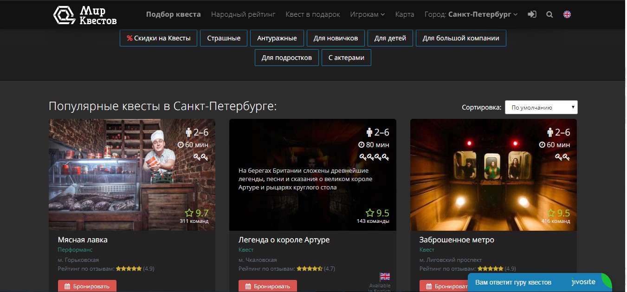This screenshot has width=627, height=292.
Task: Select the Для большой компании filter
Action: click(x=461, y=38)
